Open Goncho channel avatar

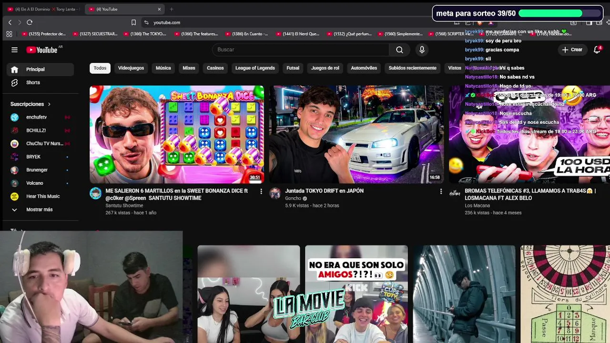[x=275, y=193]
